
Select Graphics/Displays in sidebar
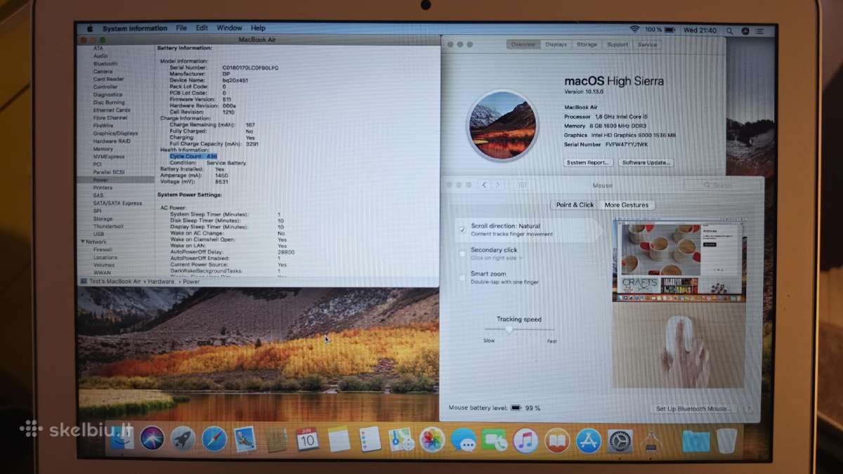coord(115,133)
